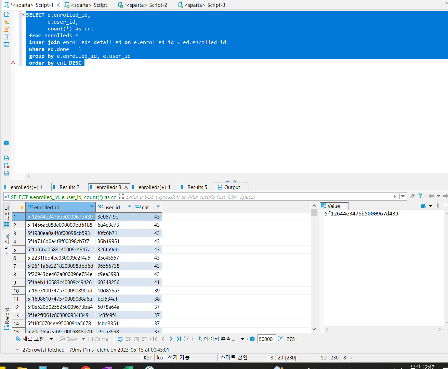The width and height of the screenshot is (448, 369).
Task: Add a new row icon
Action: click(x=128, y=339)
